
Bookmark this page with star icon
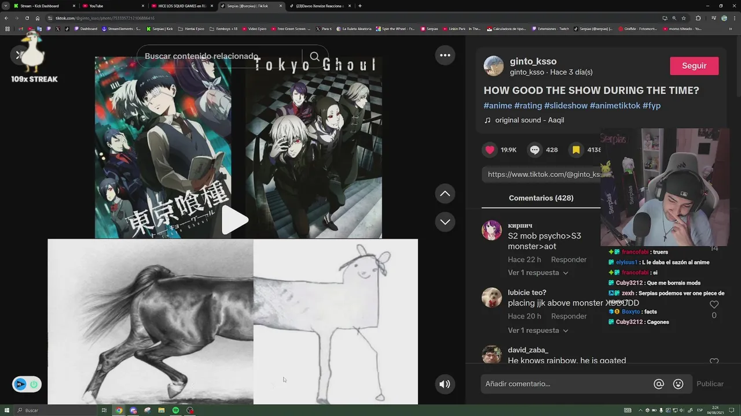click(684, 18)
